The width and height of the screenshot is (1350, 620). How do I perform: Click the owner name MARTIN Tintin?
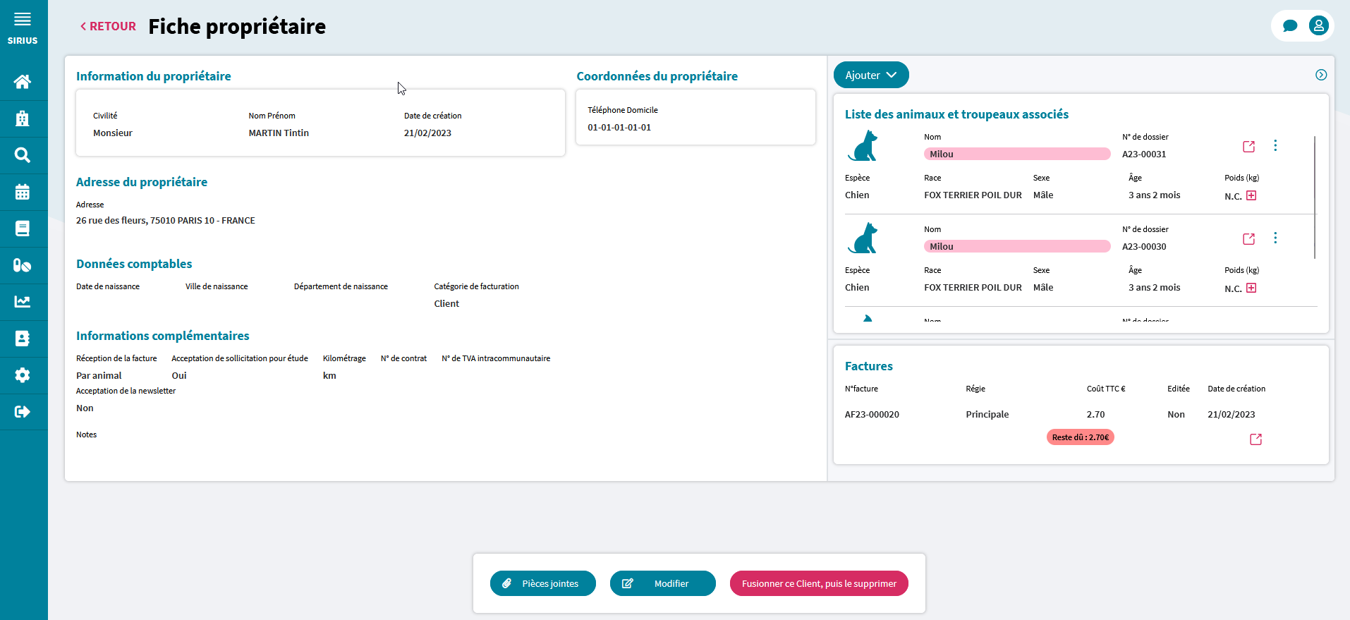pyautogui.click(x=279, y=133)
